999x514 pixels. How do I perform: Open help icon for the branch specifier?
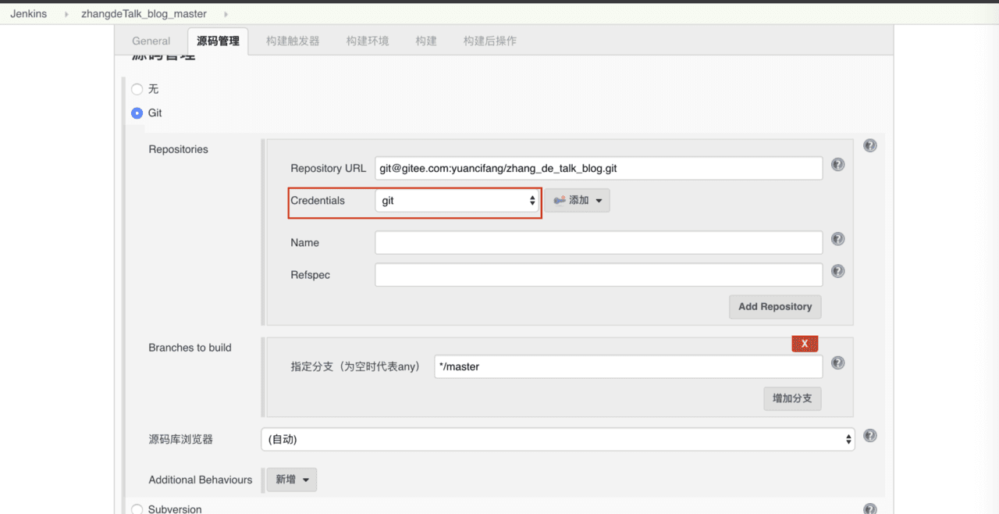tap(837, 362)
